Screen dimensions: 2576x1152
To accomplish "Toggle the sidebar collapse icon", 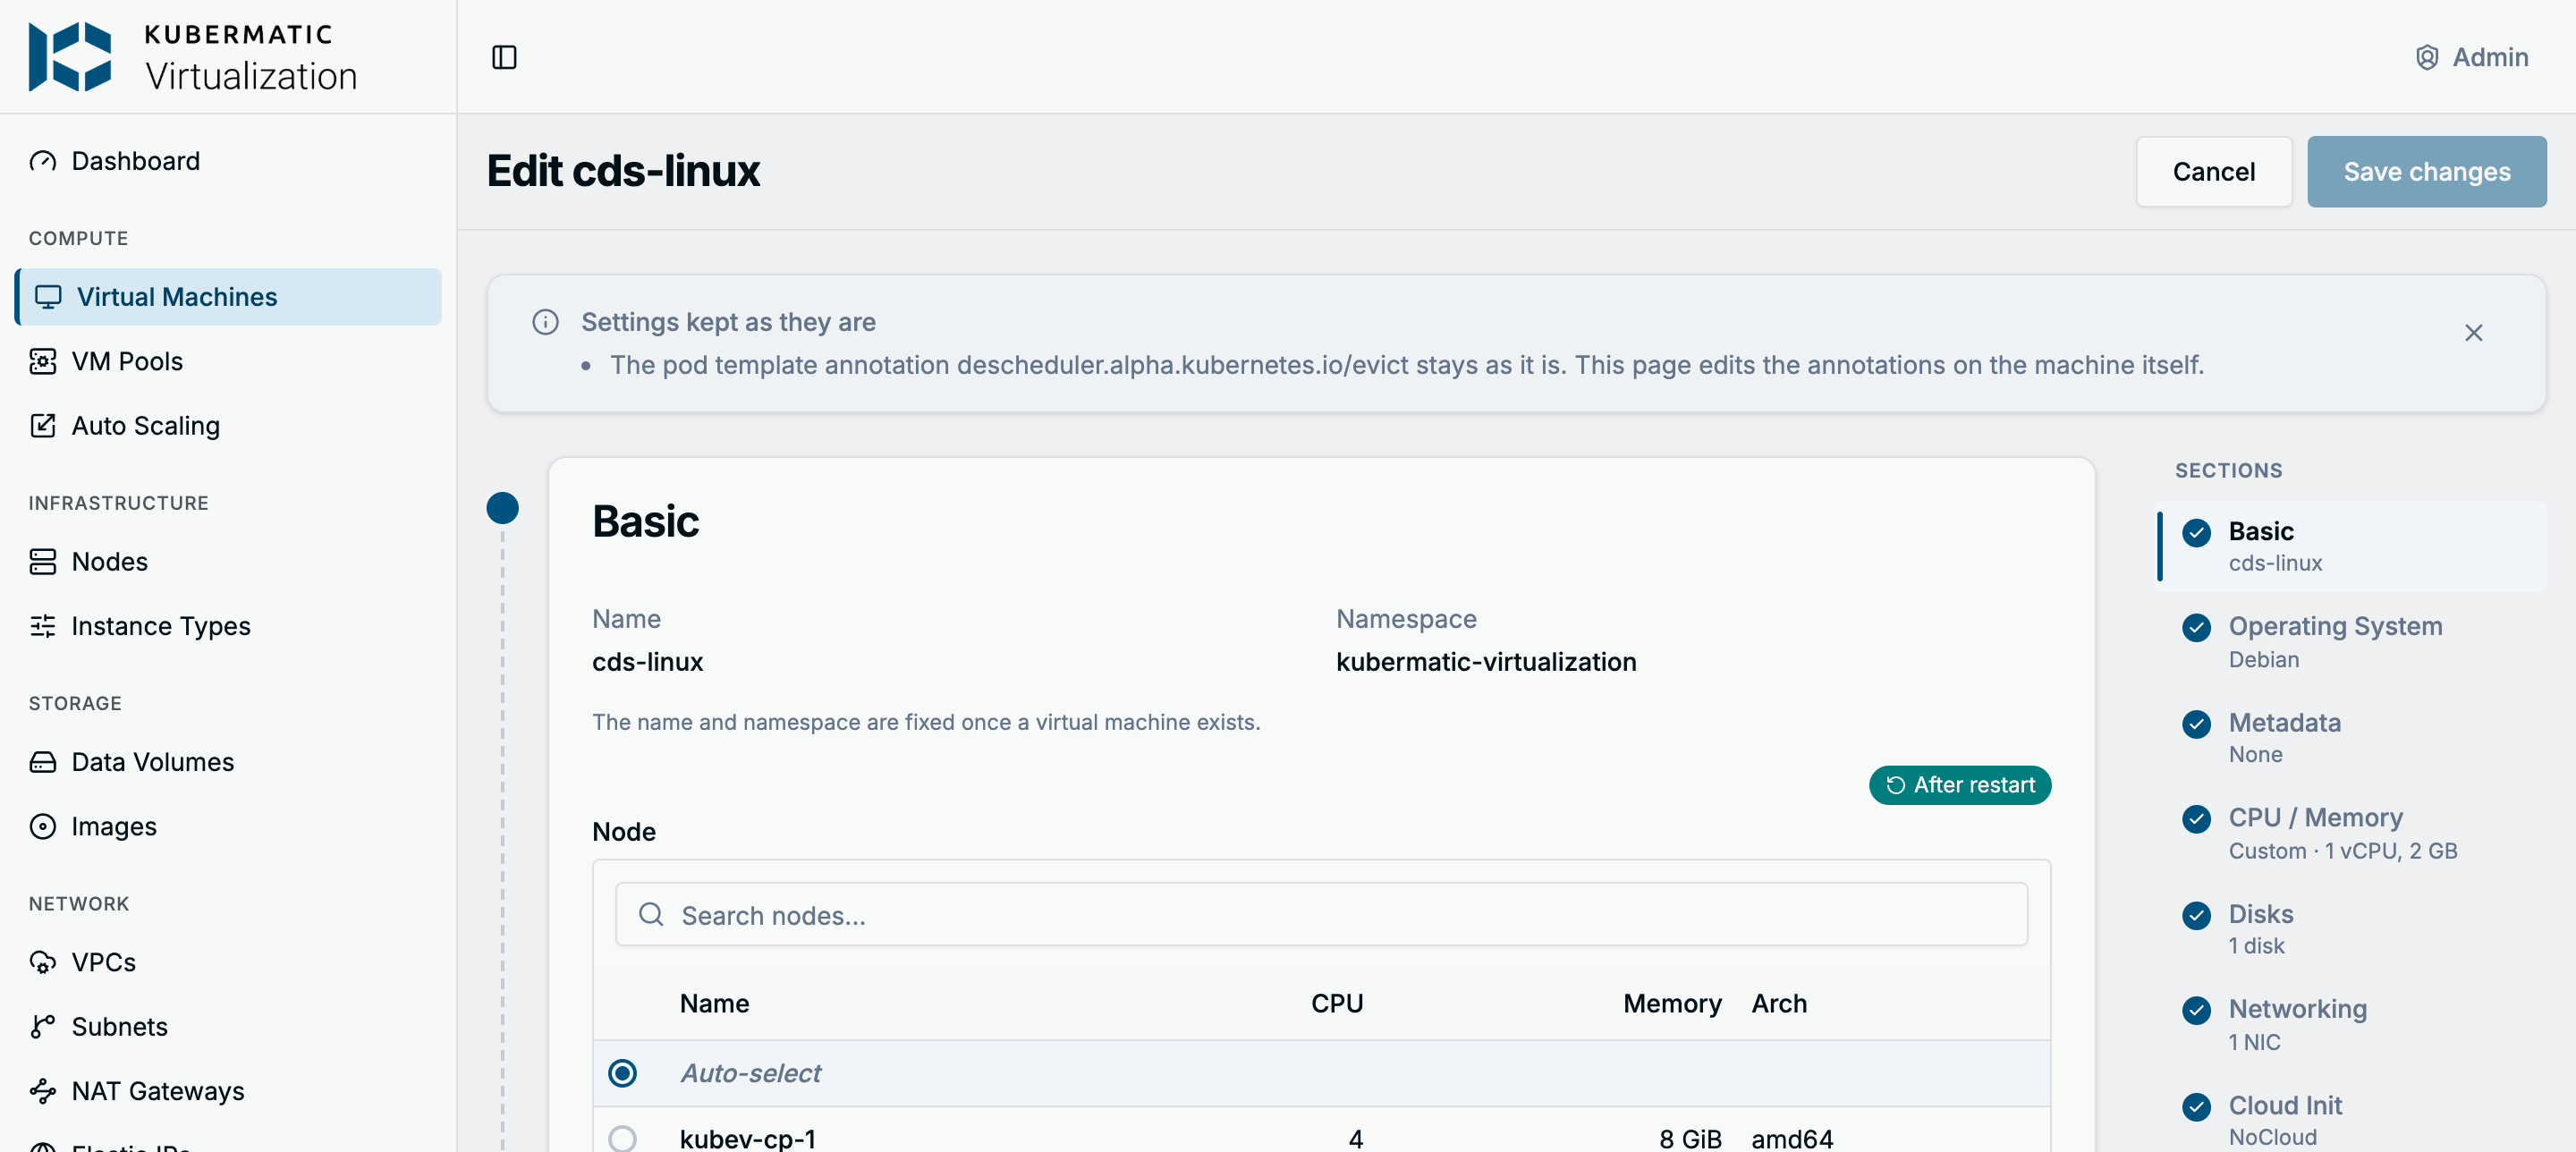I will (504, 57).
